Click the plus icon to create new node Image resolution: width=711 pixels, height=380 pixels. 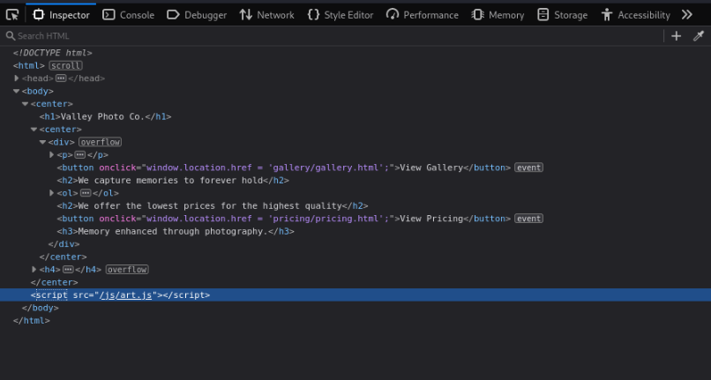[676, 36]
